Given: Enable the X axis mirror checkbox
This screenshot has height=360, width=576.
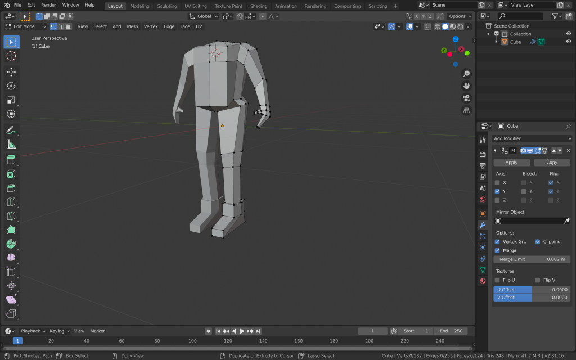Looking at the screenshot, I should (x=497, y=182).
